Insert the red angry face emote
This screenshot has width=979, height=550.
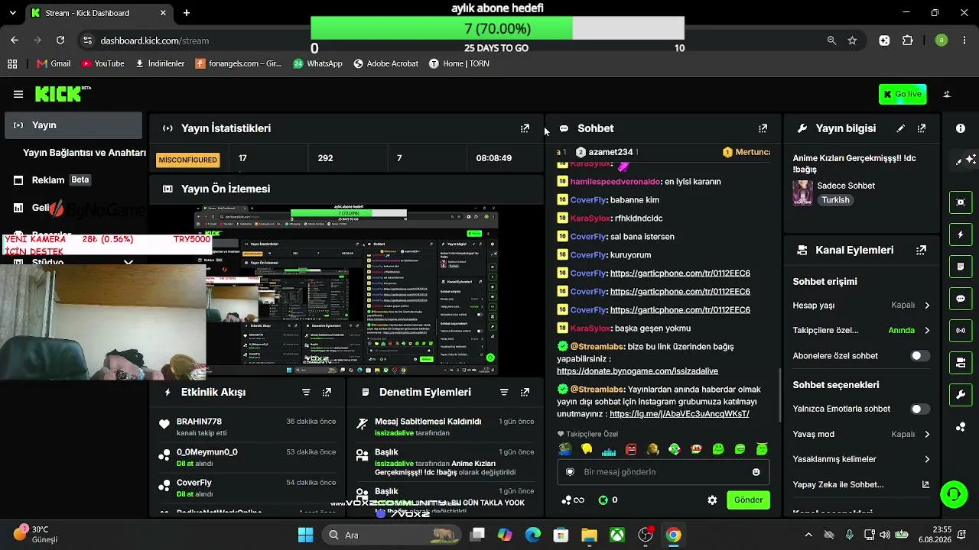[631, 450]
